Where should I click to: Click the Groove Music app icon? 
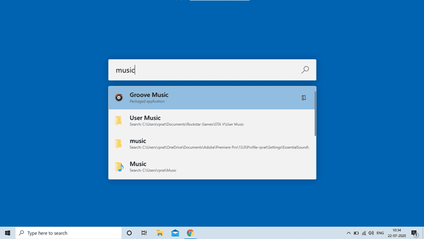click(119, 97)
